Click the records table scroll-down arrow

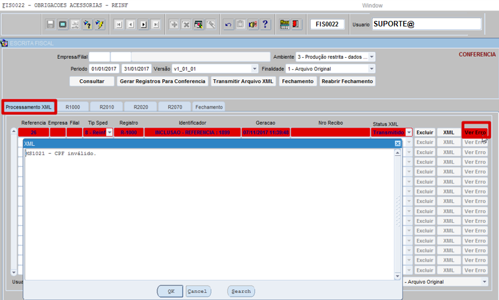point(14,272)
